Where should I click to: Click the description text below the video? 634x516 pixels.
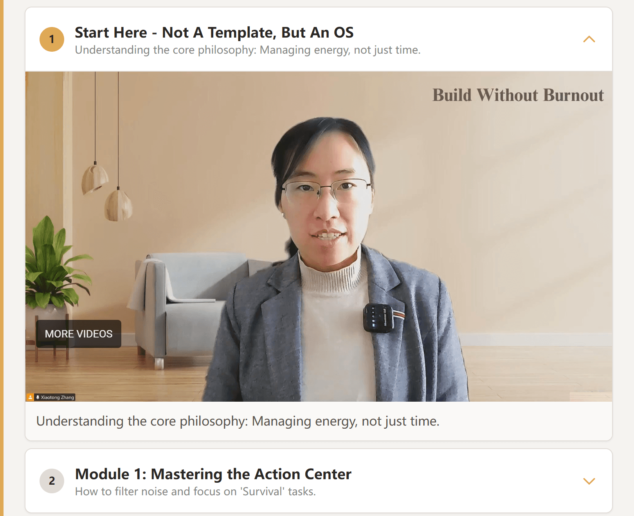238,421
